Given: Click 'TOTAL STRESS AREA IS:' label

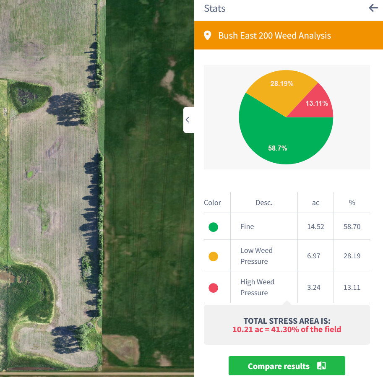Looking at the screenshot, I should (287, 321).
